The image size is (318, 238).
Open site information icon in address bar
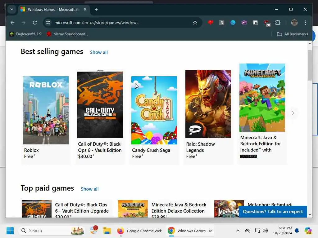(x=48, y=23)
